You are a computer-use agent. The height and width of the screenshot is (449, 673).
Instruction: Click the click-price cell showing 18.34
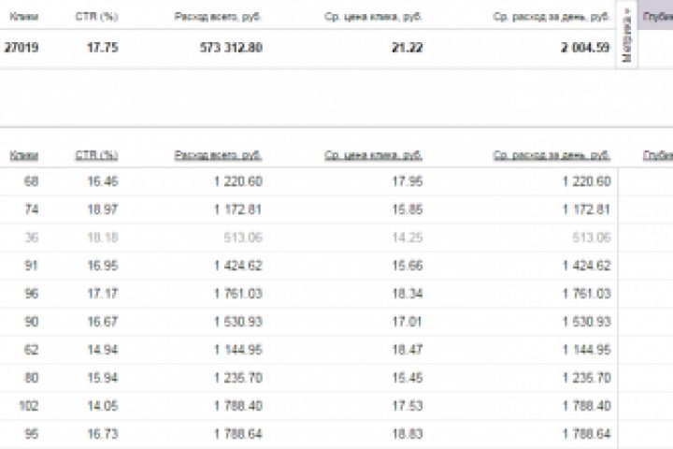409,294
